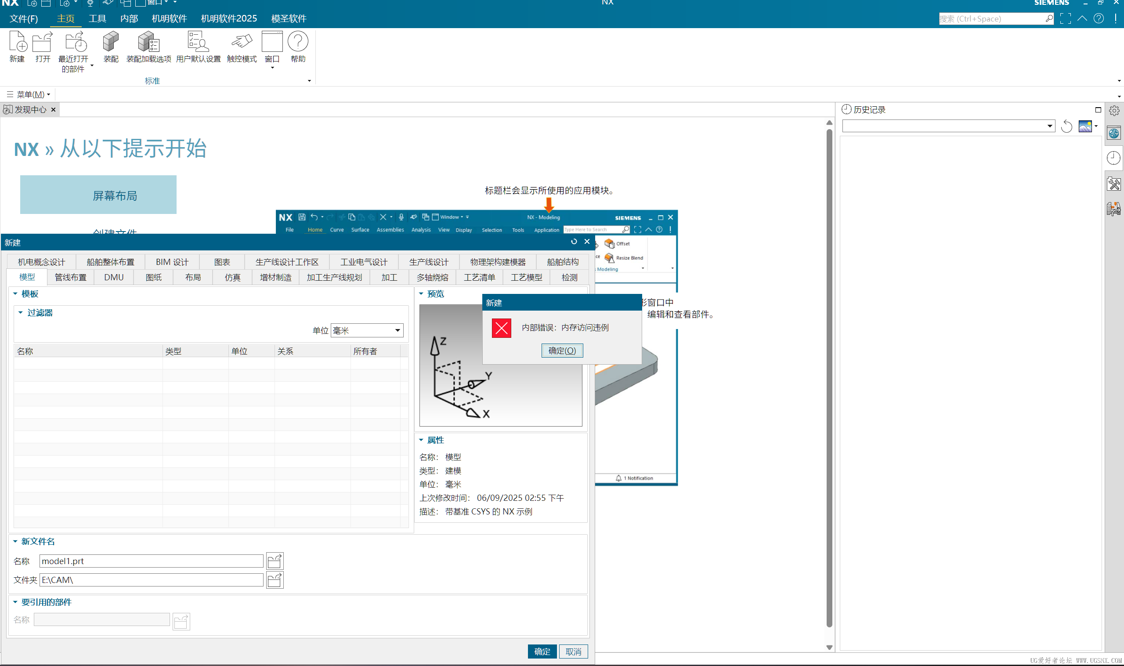Click the scrollbar down arrow in Discovery Center

pos(829,647)
